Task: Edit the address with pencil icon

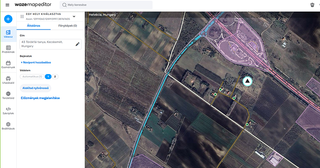Action: pyautogui.click(x=77, y=44)
